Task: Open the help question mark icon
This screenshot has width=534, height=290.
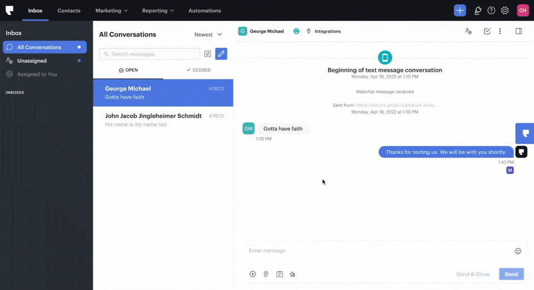Action: coord(491,11)
